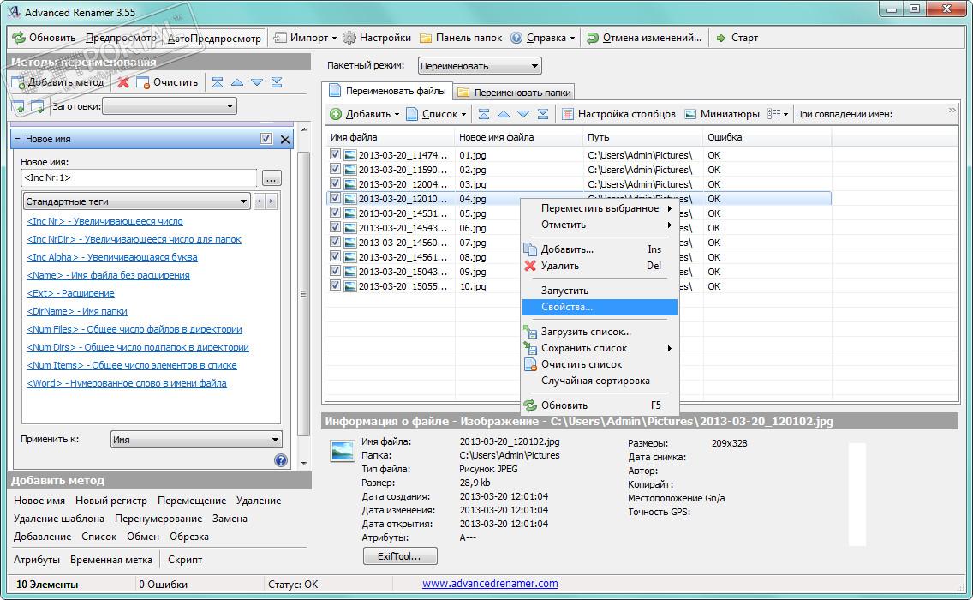Open Настройки settings gear in toolbar

(x=349, y=38)
